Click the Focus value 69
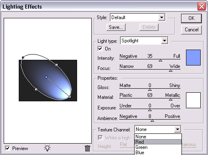Screen dimensions: 208x155 pos(150,66)
